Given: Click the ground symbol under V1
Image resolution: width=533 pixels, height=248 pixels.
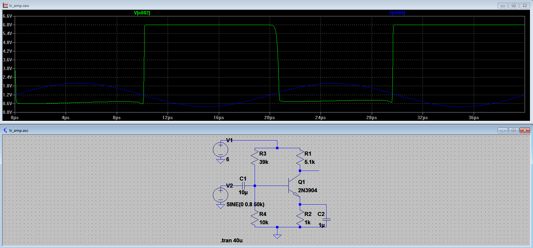Looking at the screenshot, I should coord(220,161).
